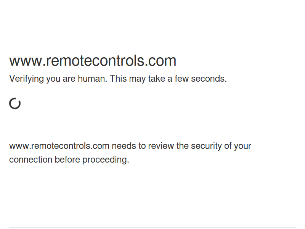This screenshot has height=229, width=305.
Task: Click the word "the" before "security"
Action: 182,146
